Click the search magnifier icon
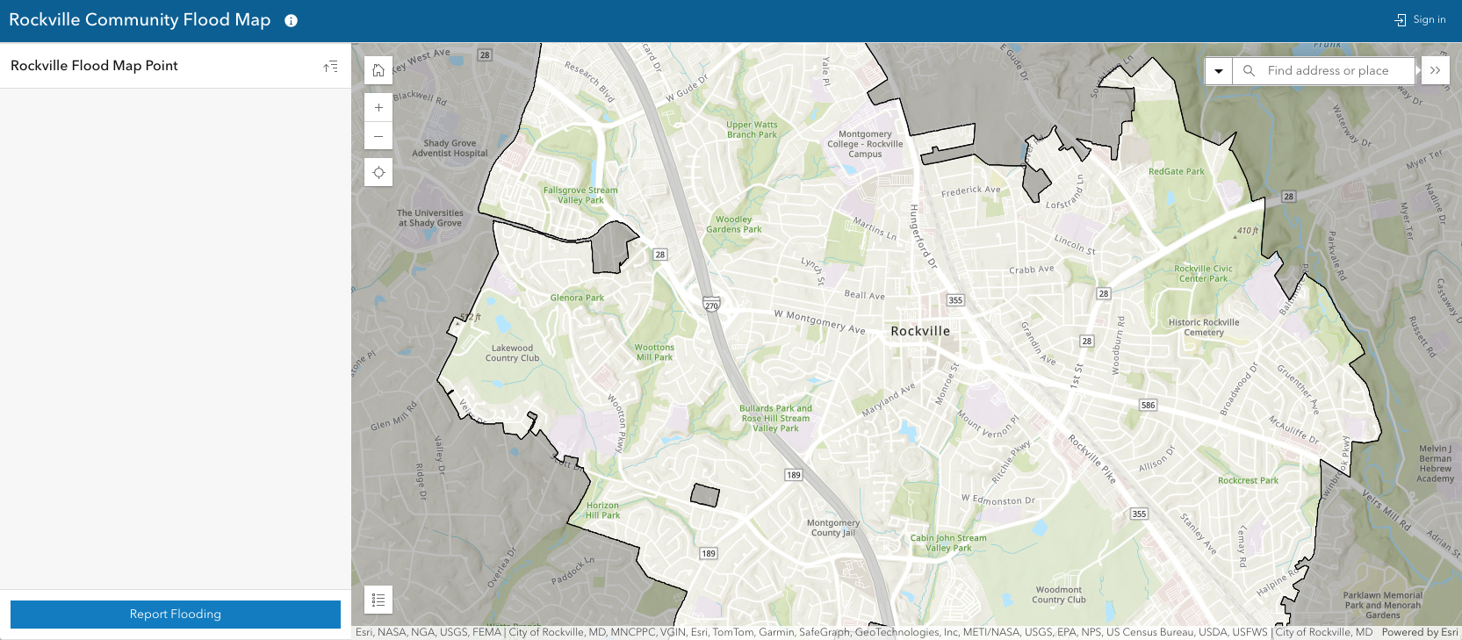This screenshot has height=640, width=1462. pos(1249,70)
